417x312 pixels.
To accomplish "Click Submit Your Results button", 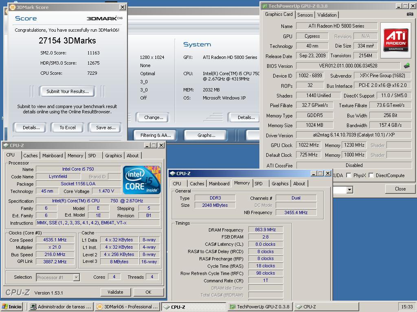I will click(67, 91).
